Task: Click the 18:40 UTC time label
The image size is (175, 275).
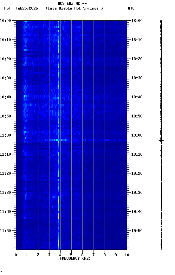Action: pos(137,97)
